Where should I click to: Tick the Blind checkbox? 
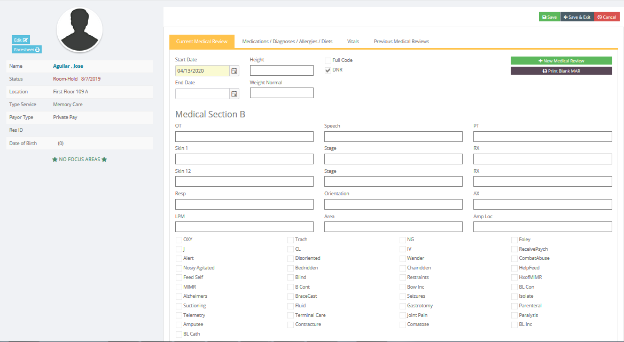pos(291,277)
